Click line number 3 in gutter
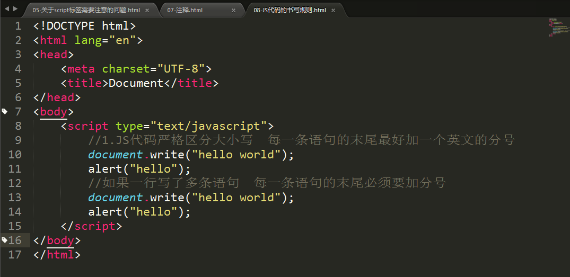This screenshot has height=277, width=570. coord(18,55)
